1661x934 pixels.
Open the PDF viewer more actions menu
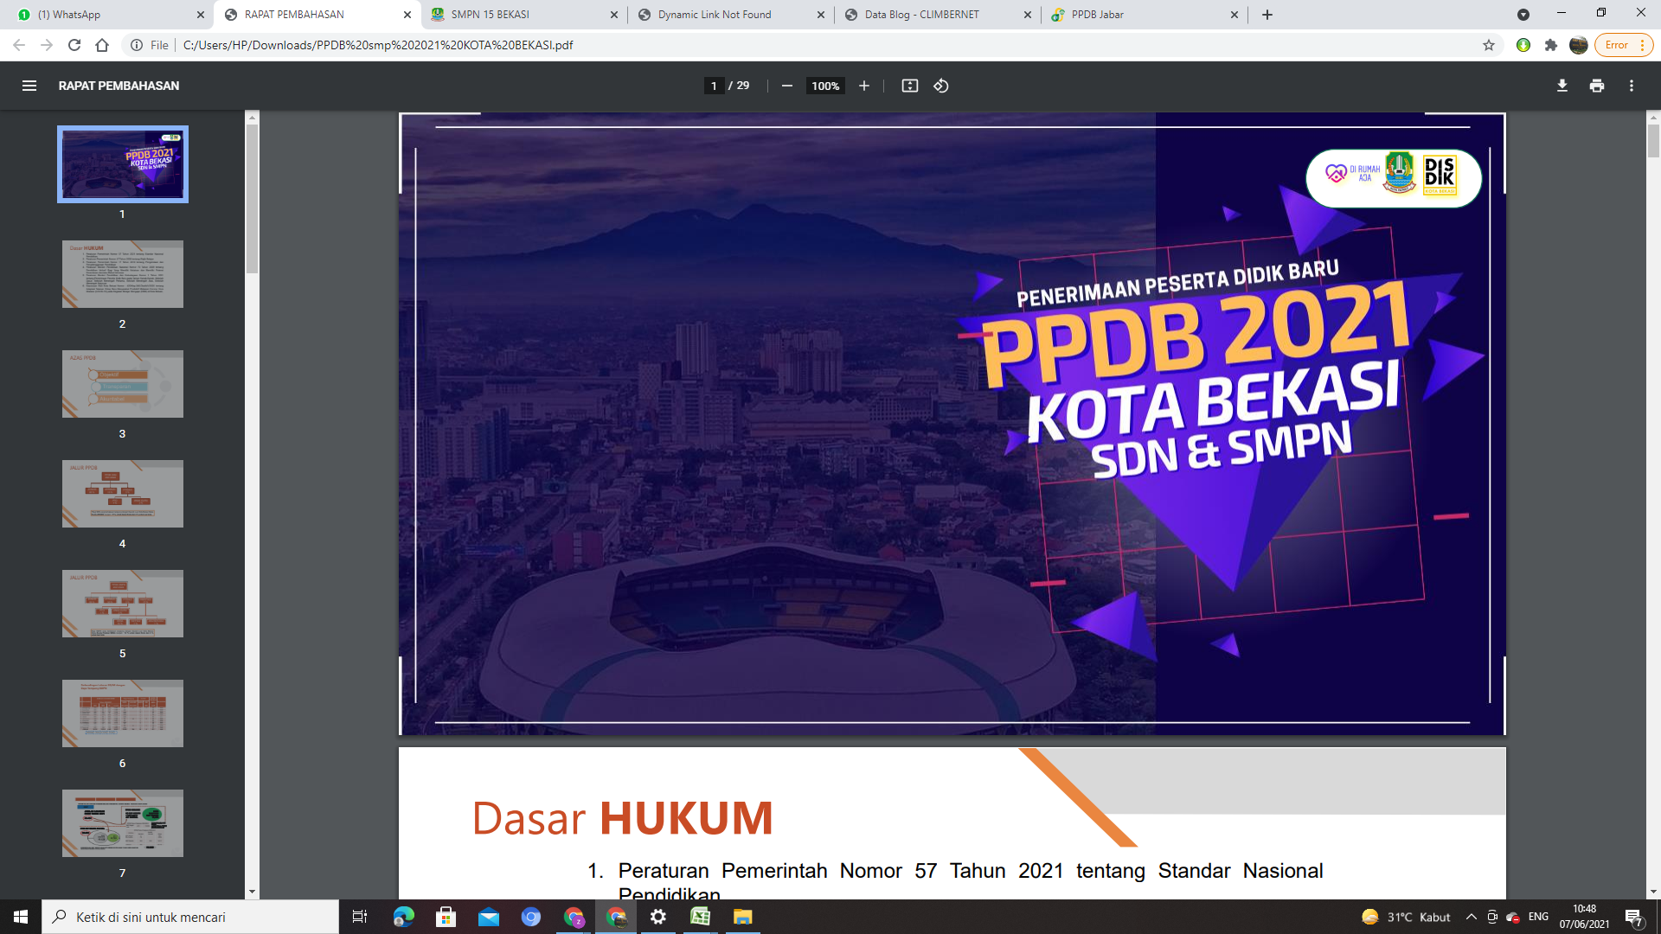1631,86
